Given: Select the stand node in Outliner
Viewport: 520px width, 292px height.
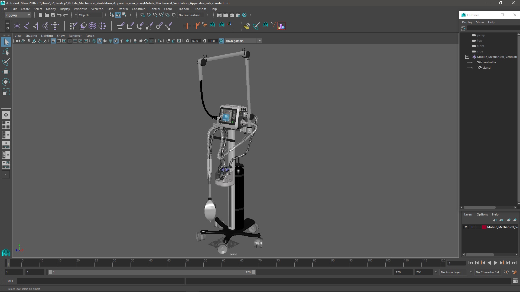Looking at the screenshot, I should (486, 68).
